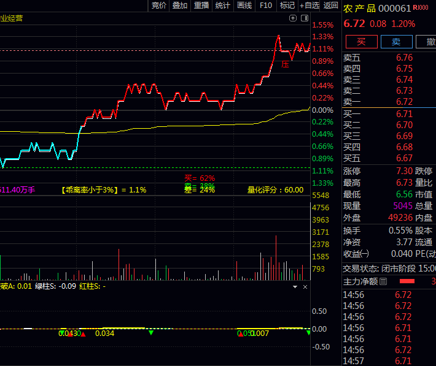This screenshot has width=436, height=366.
Task: Click the stock code 000061
Action: click(x=395, y=9)
